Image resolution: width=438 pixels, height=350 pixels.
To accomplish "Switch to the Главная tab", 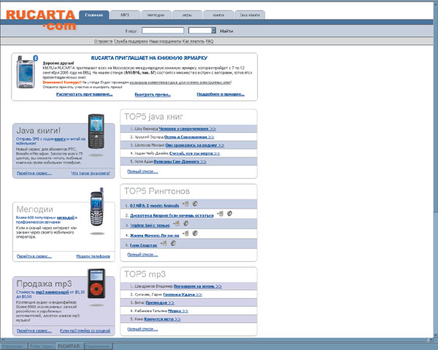I will (94, 15).
